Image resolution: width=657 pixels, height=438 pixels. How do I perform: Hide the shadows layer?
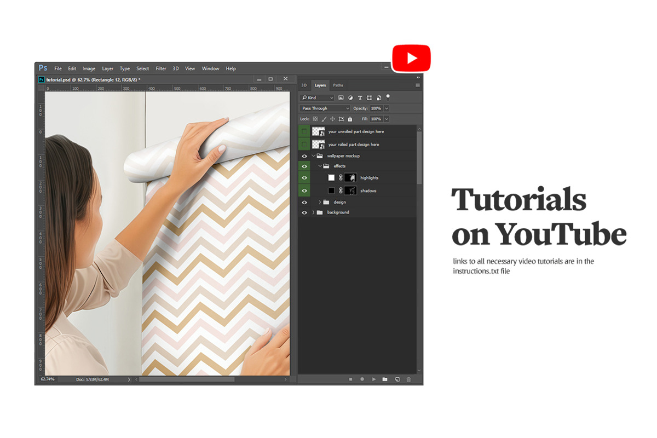click(304, 191)
